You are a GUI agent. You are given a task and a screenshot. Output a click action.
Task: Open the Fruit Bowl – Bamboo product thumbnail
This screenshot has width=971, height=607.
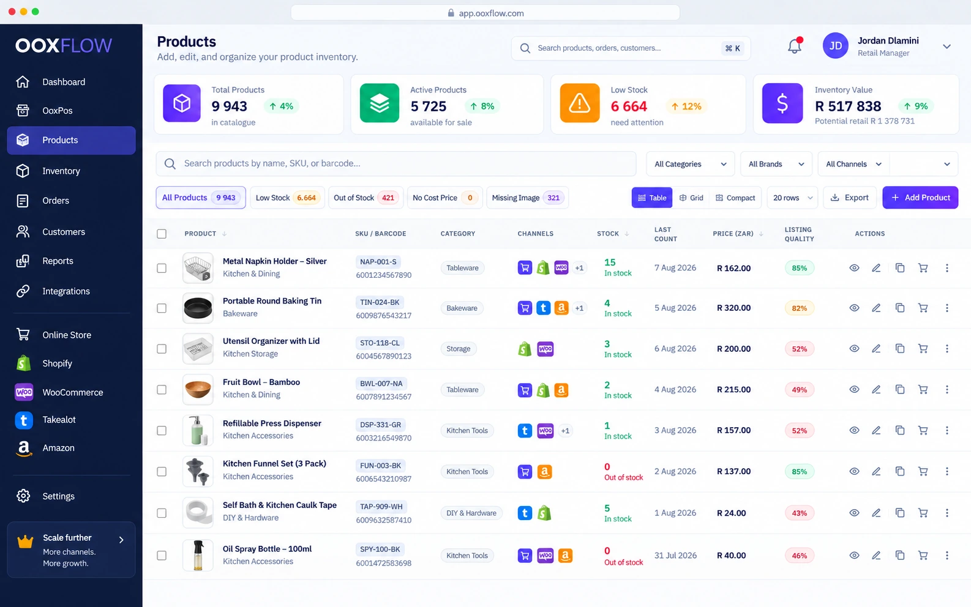[x=198, y=390]
